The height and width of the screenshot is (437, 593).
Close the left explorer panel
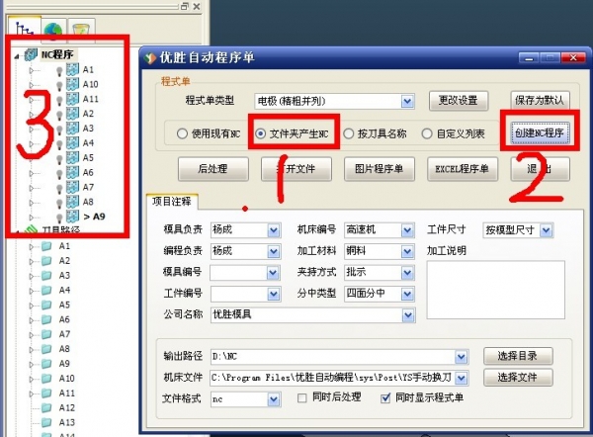pyautogui.click(x=197, y=6)
